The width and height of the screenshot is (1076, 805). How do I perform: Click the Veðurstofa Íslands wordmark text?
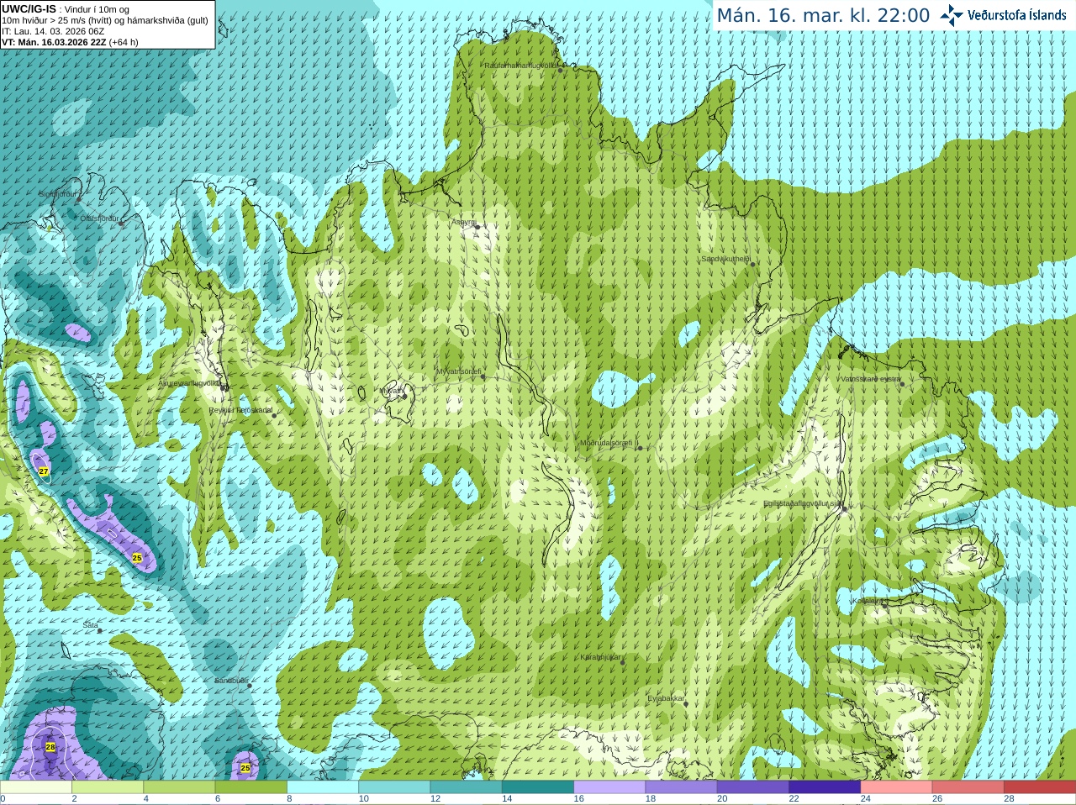[x=1016, y=15]
